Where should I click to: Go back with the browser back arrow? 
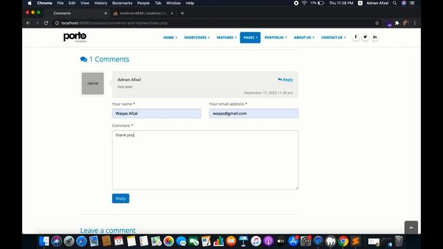pos(28,23)
